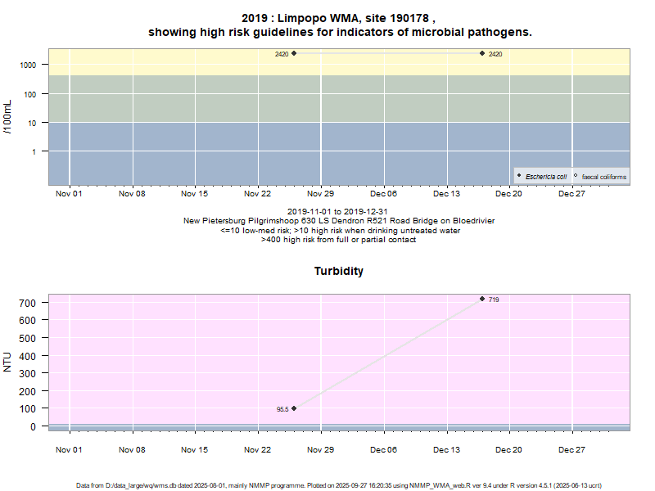
Task: Click the 2420 label right of second point
Action: tap(495, 54)
